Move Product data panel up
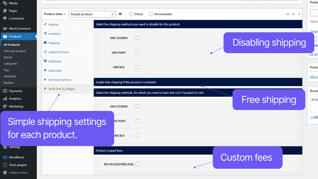This screenshot has height=179, width=318. point(288,14)
